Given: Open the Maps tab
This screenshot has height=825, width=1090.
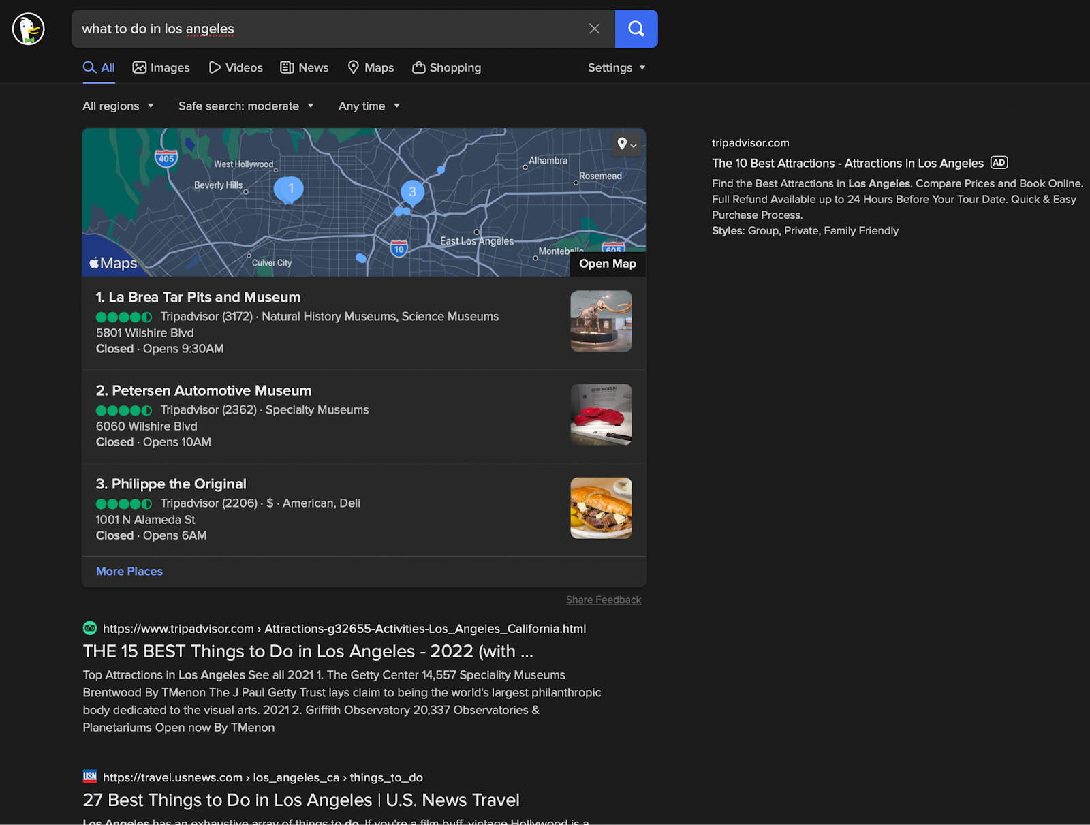Looking at the screenshot, I should 371,67.
